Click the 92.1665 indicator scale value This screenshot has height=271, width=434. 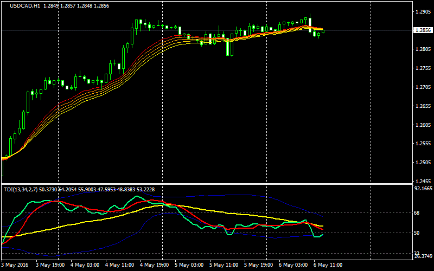422,189
